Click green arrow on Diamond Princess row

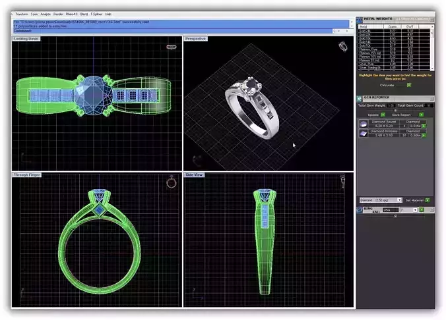pyautogui.click(x=424, y=136)
